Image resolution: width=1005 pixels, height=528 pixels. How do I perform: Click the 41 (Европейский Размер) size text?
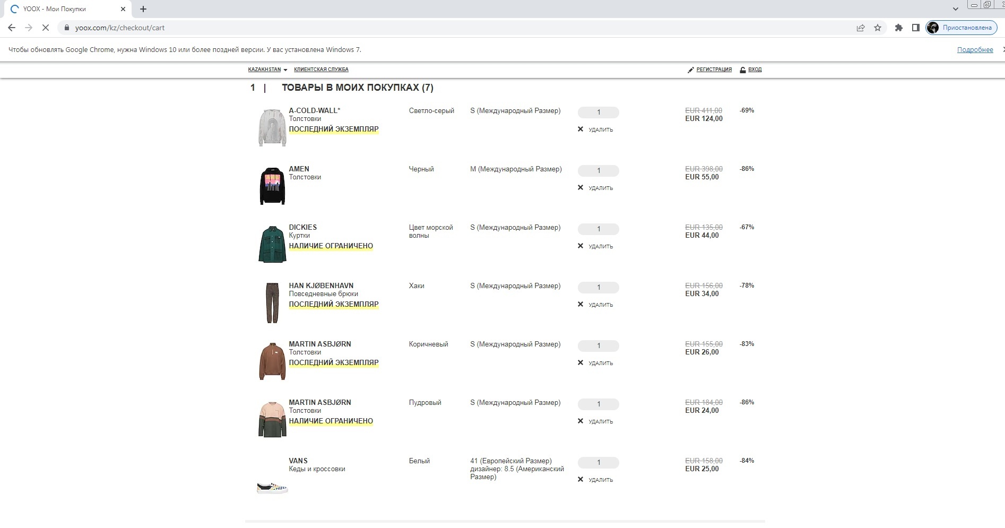[x=511, y=461]
